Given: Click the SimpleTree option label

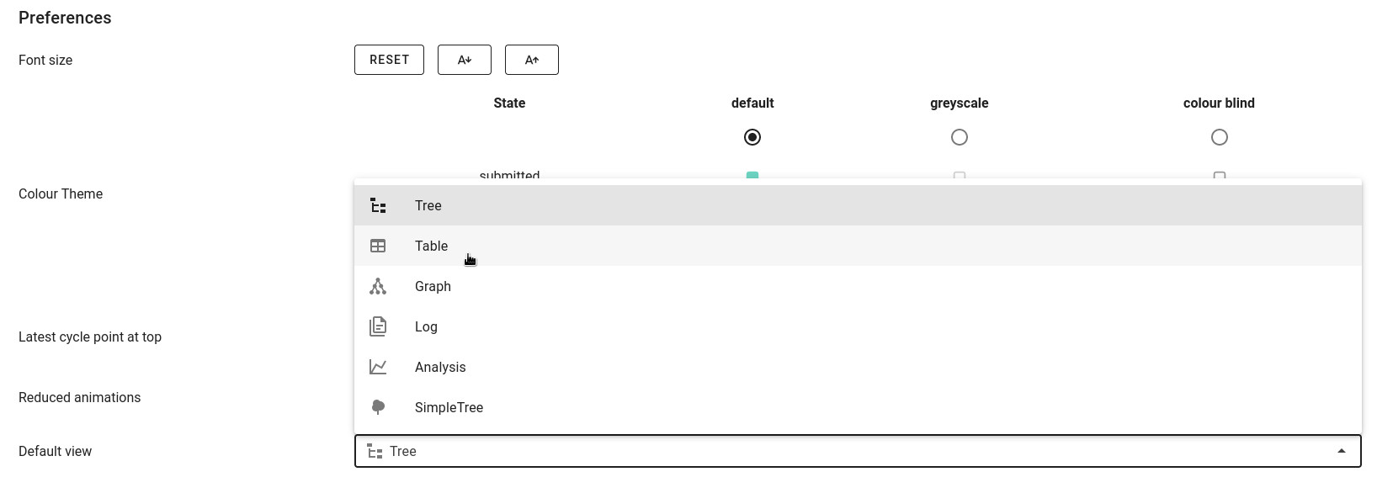Looking at the screenshot, I should click(x=449, y=407).
